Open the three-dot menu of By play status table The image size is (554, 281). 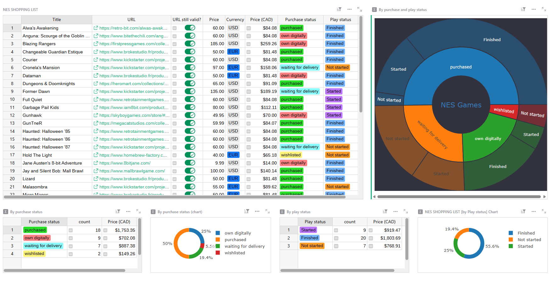click(395, 212)
